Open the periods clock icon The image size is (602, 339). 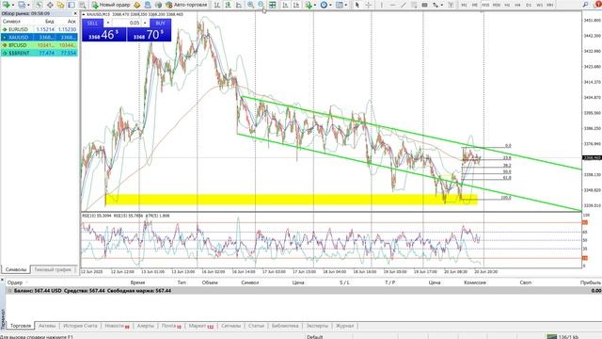(x=324, y=5)
